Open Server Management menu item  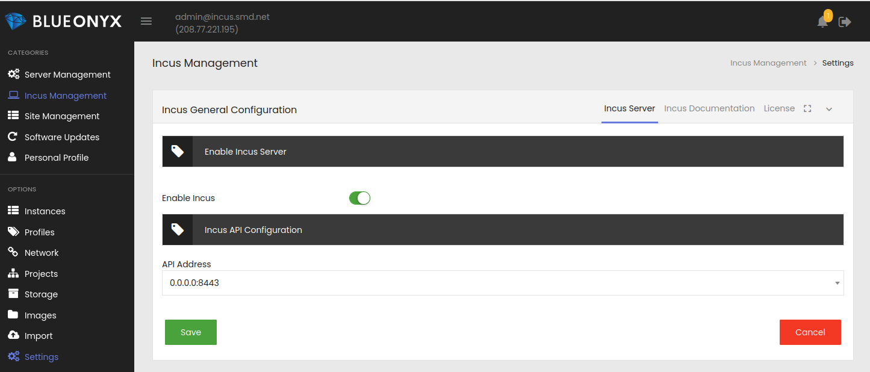pos(67,75)
